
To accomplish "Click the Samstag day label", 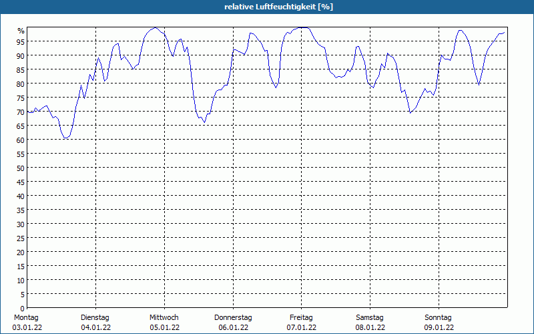I will point(370,318).
